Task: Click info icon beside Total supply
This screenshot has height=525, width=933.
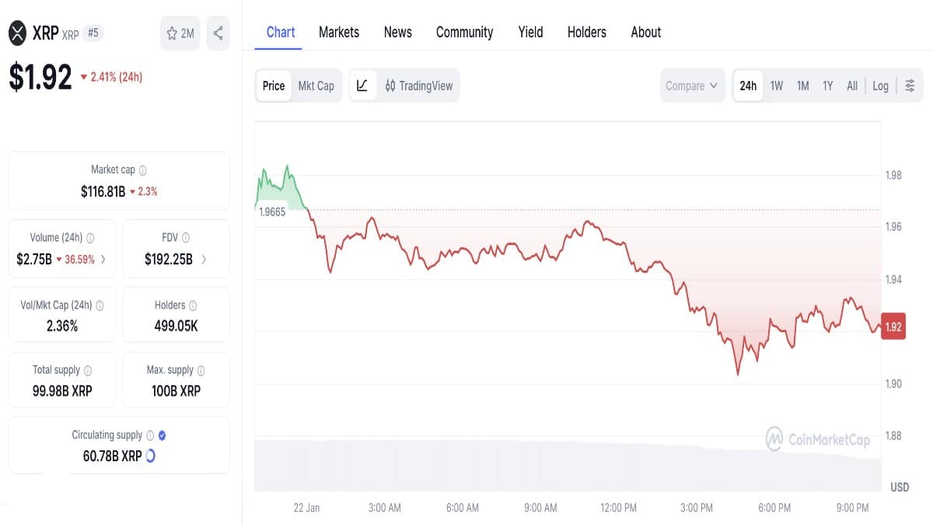Action: pyautogui.click(x=87, y=371)
